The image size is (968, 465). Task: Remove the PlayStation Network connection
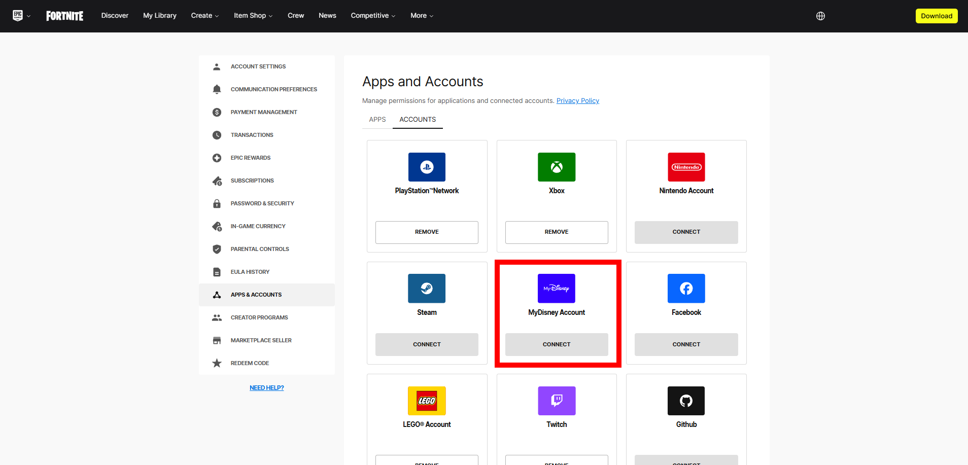[427, 232]
